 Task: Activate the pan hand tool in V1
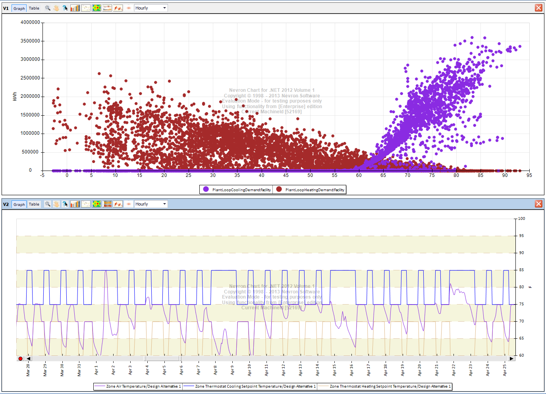point(56,8)
